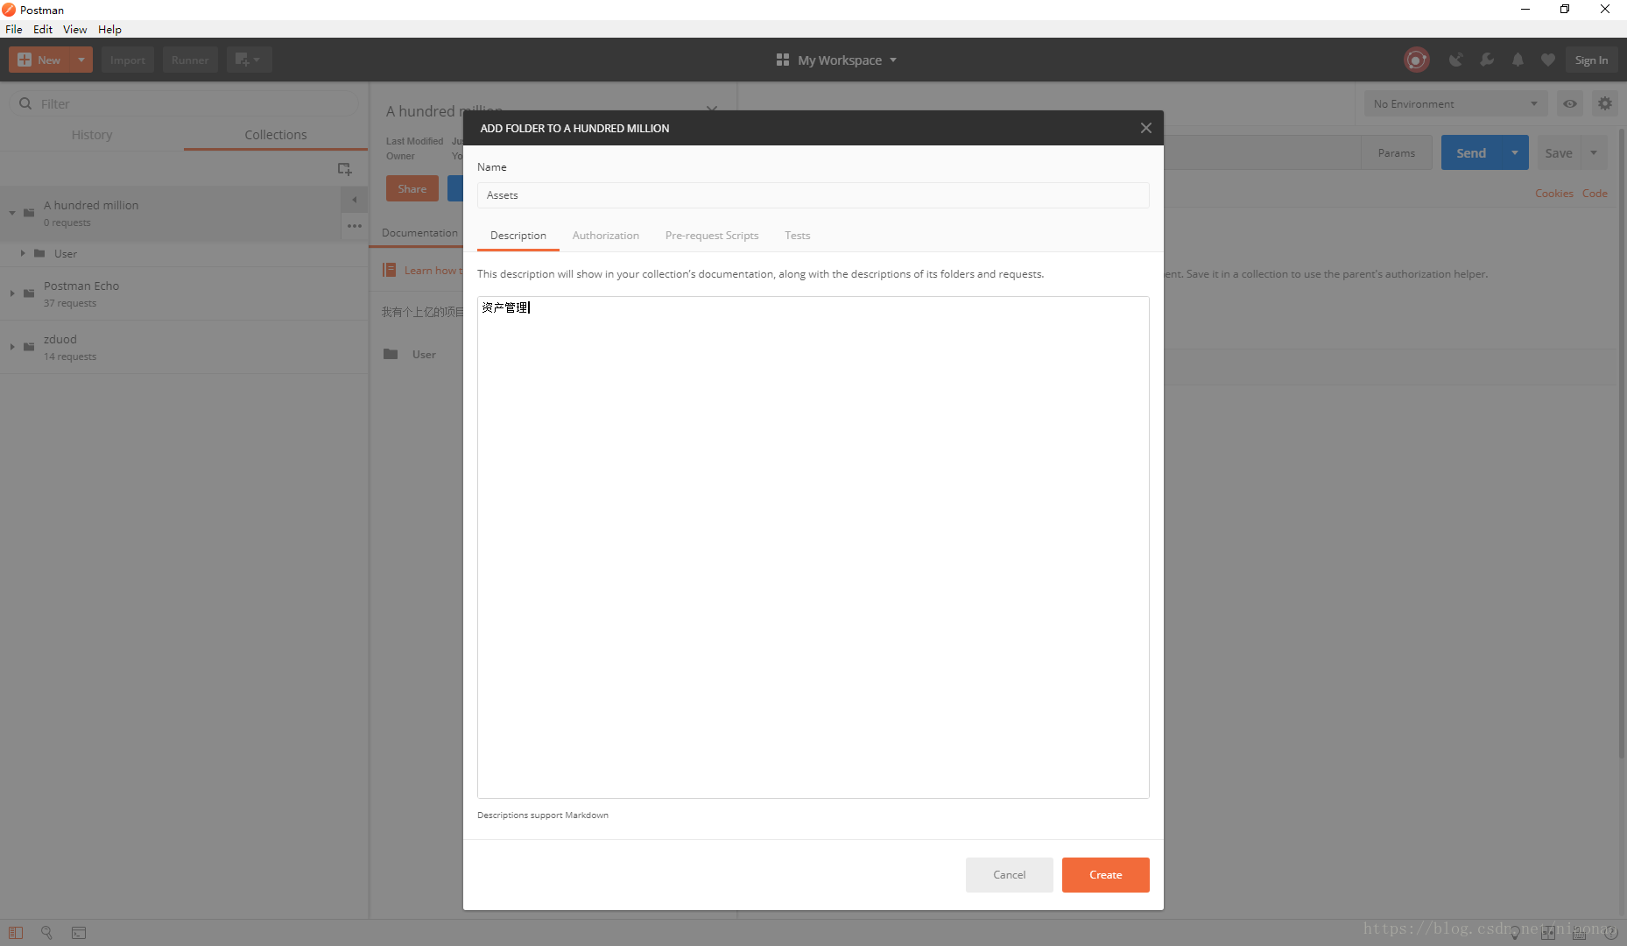Screen dimensions: 1627x946
Task: Open the settings wrench icon
Action: tap(1487, 60)
